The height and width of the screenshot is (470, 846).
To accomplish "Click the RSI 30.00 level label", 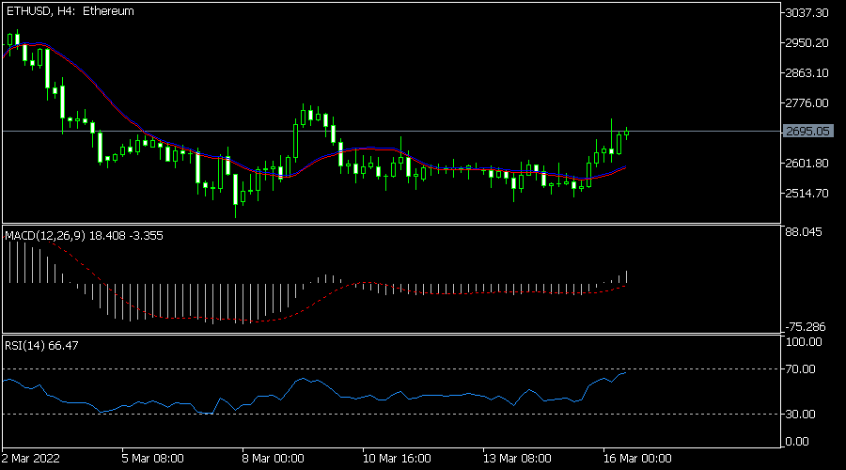I will [x=800, y=414].
